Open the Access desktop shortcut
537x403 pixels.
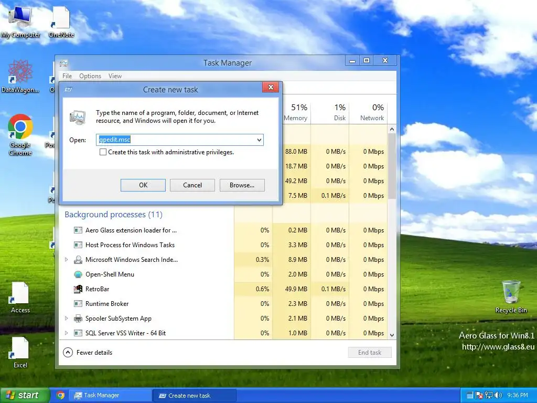20,298
